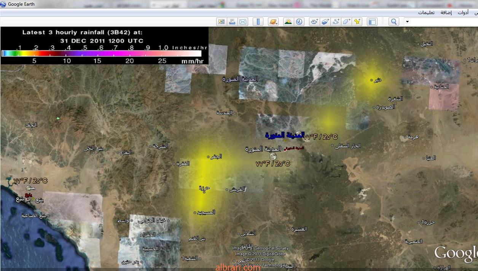This screenshot has width=478, height=271.
Task: Click the green mountain triangle marker
Action: (58, 118)
